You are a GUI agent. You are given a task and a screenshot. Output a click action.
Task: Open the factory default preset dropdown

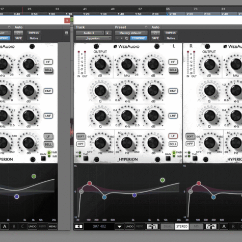tap(131, 33)
